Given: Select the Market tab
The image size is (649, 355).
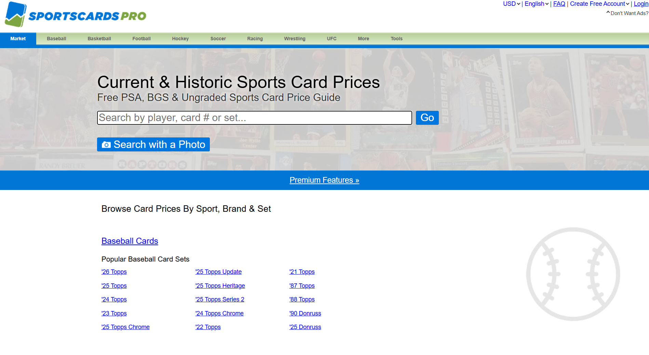Looking at the screenshot, I should click(18, 39).
